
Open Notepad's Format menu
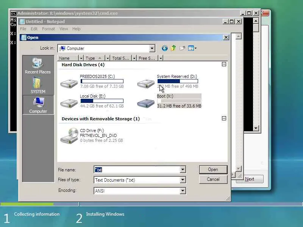48,29
